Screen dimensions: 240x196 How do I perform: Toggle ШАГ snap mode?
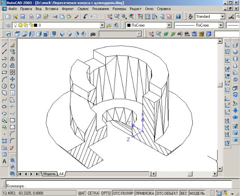tap(82, 193)
